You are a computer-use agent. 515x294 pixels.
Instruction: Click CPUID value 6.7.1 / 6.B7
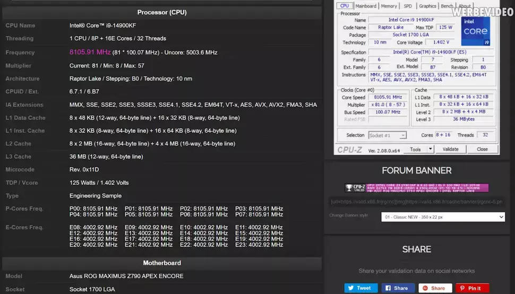(84, 92)
